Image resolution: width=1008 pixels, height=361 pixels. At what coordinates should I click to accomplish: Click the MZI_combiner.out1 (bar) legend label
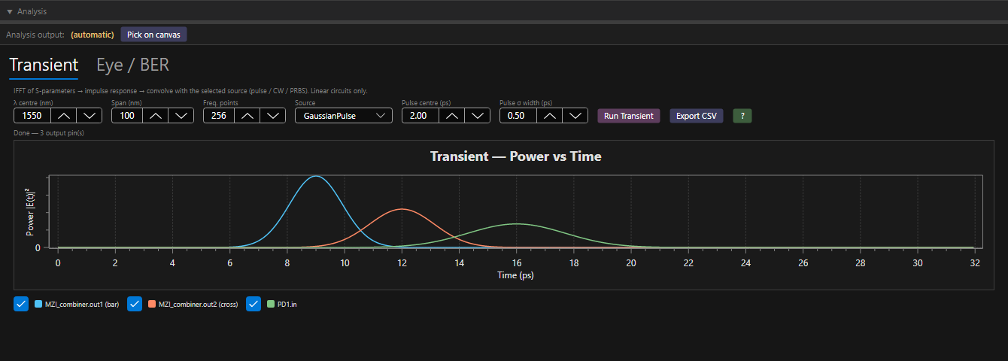[x=83, y=304]
